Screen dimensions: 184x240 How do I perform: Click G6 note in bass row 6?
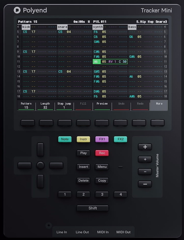pos(131,37)
